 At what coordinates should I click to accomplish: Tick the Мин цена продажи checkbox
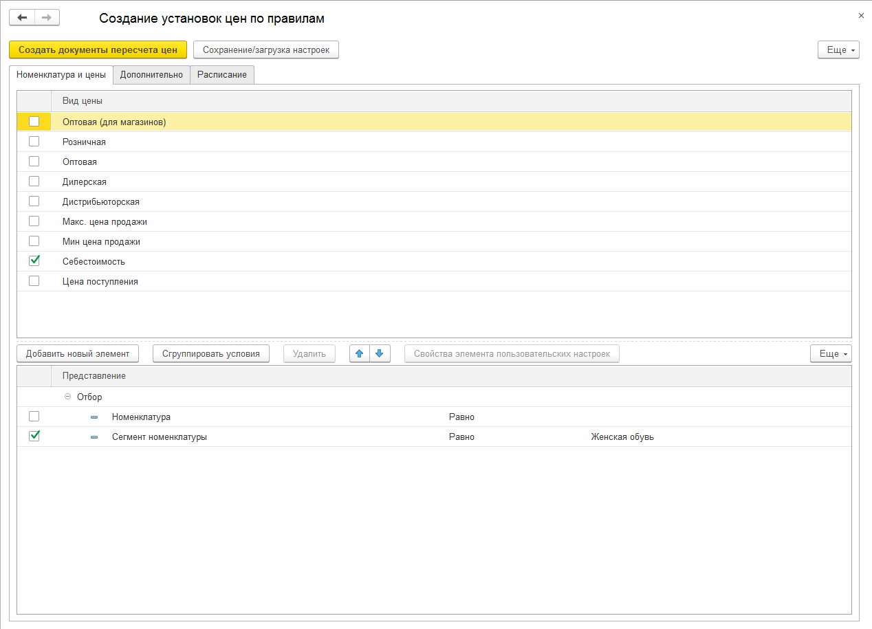pos(34,241)
